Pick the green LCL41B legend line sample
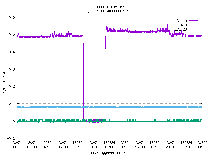The height and width of the screenshot is (156, 208). 193,25
